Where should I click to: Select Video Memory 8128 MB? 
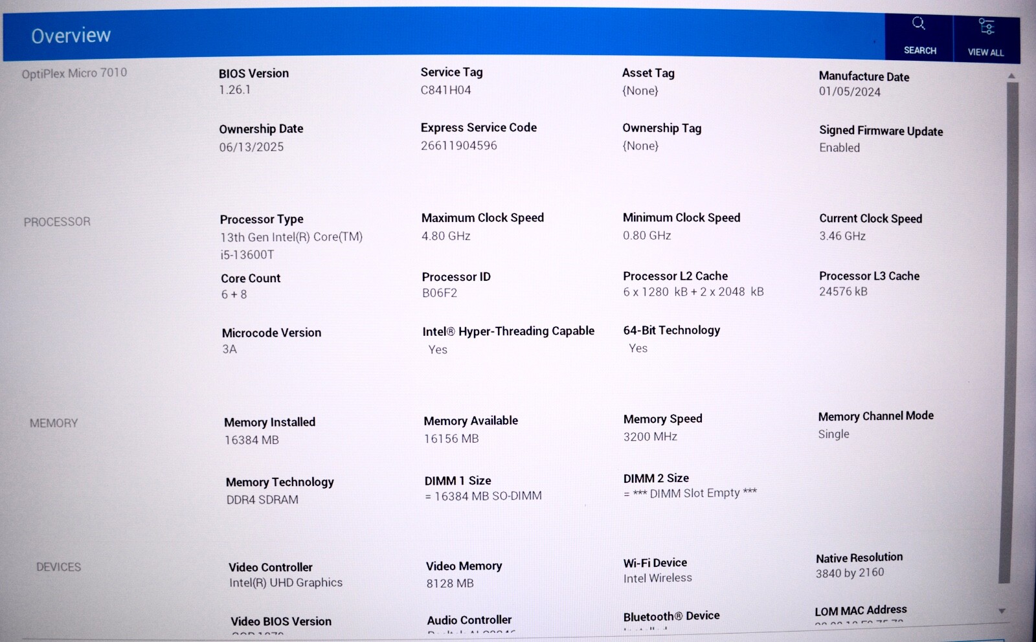(450, 584)
